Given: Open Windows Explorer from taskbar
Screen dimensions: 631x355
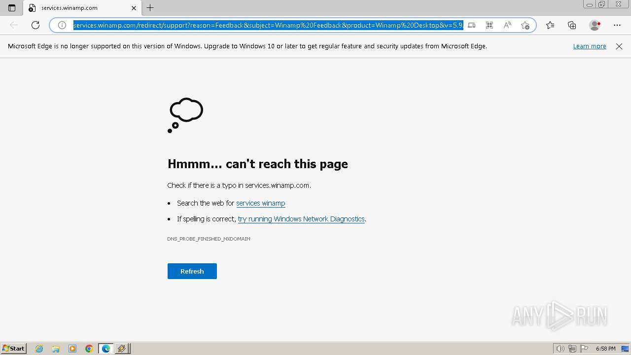Looking at the screenshot, I should [x=56, y=349].
